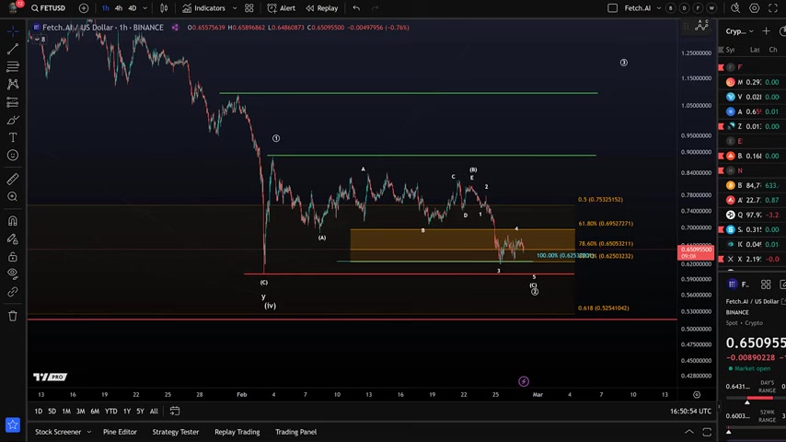Change the candlestick chart style

164,8
